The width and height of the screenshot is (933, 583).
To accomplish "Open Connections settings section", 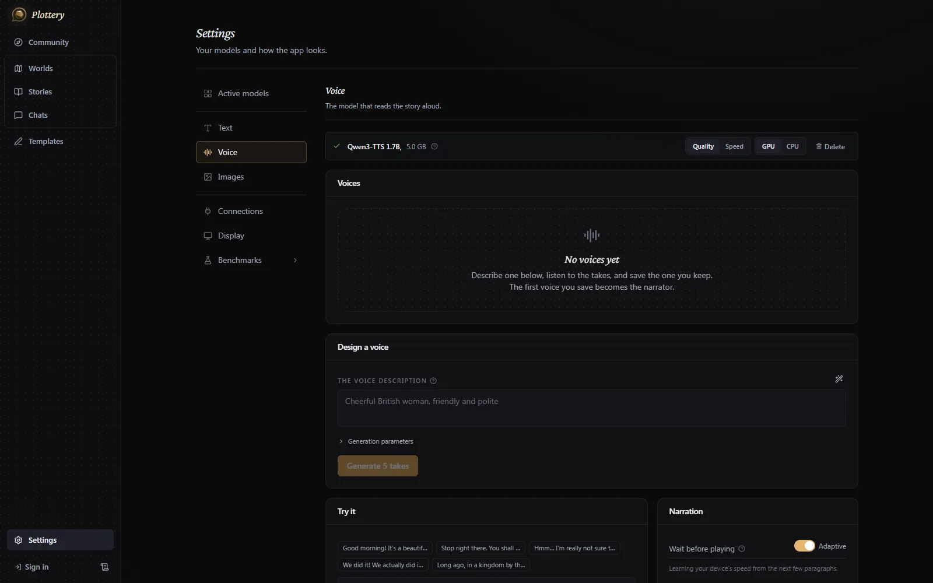I will 251,211.
